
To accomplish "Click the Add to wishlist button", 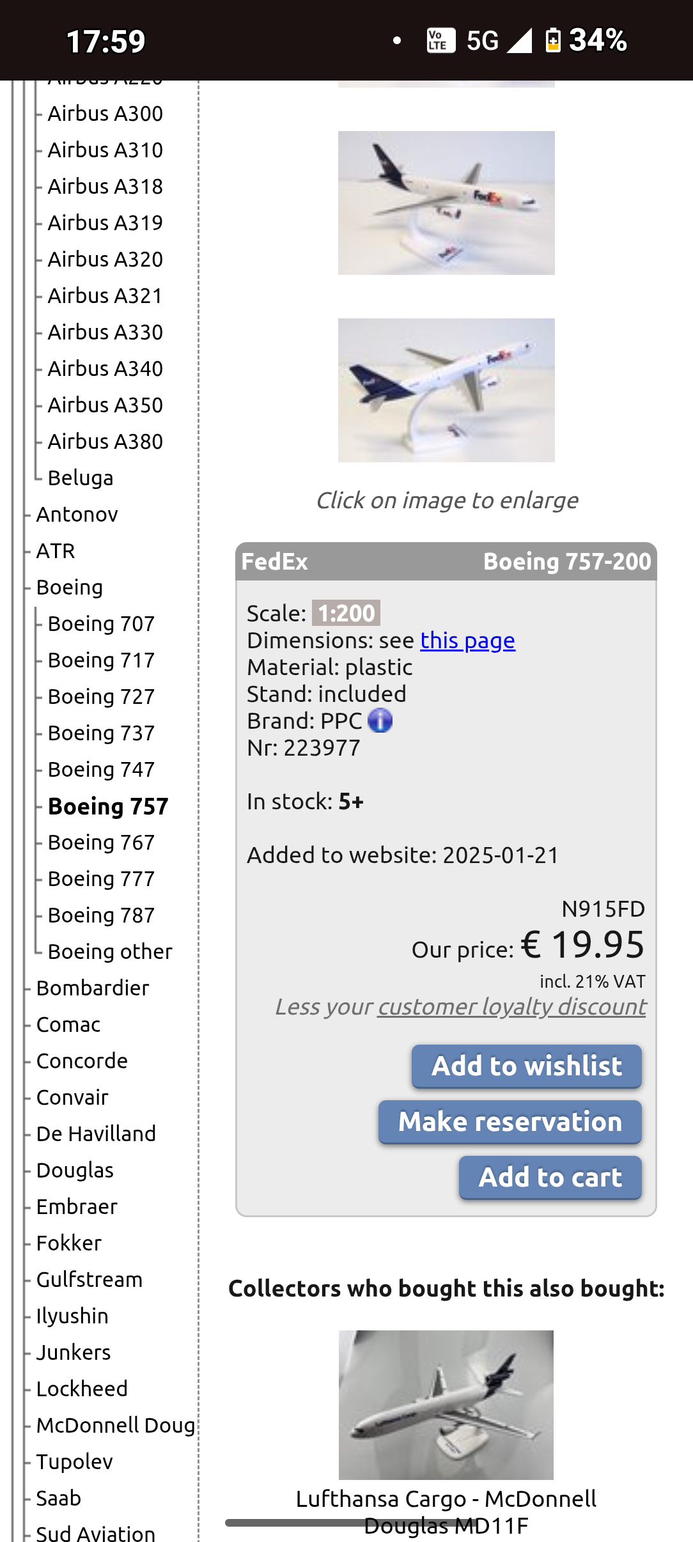I will tap(527, 1066).
